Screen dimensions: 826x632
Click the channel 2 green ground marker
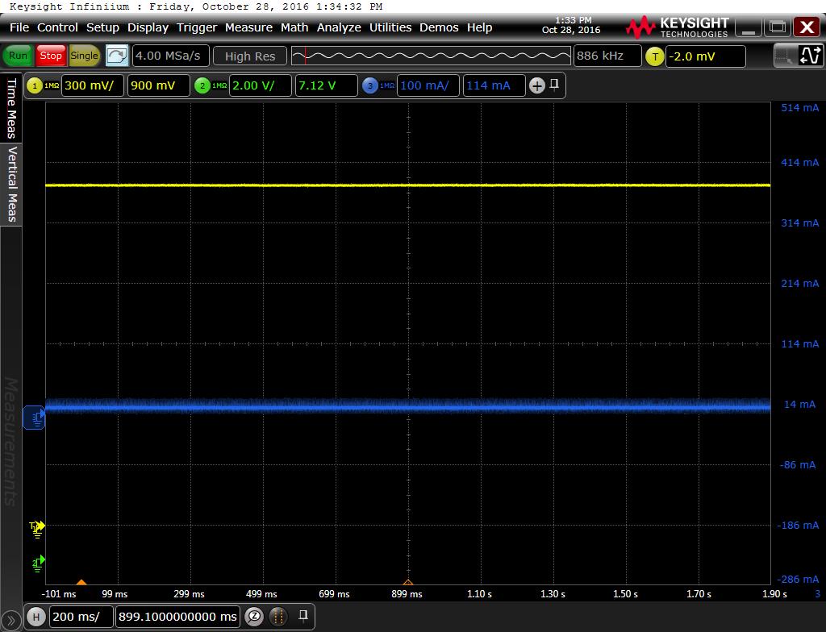[39, 564]
